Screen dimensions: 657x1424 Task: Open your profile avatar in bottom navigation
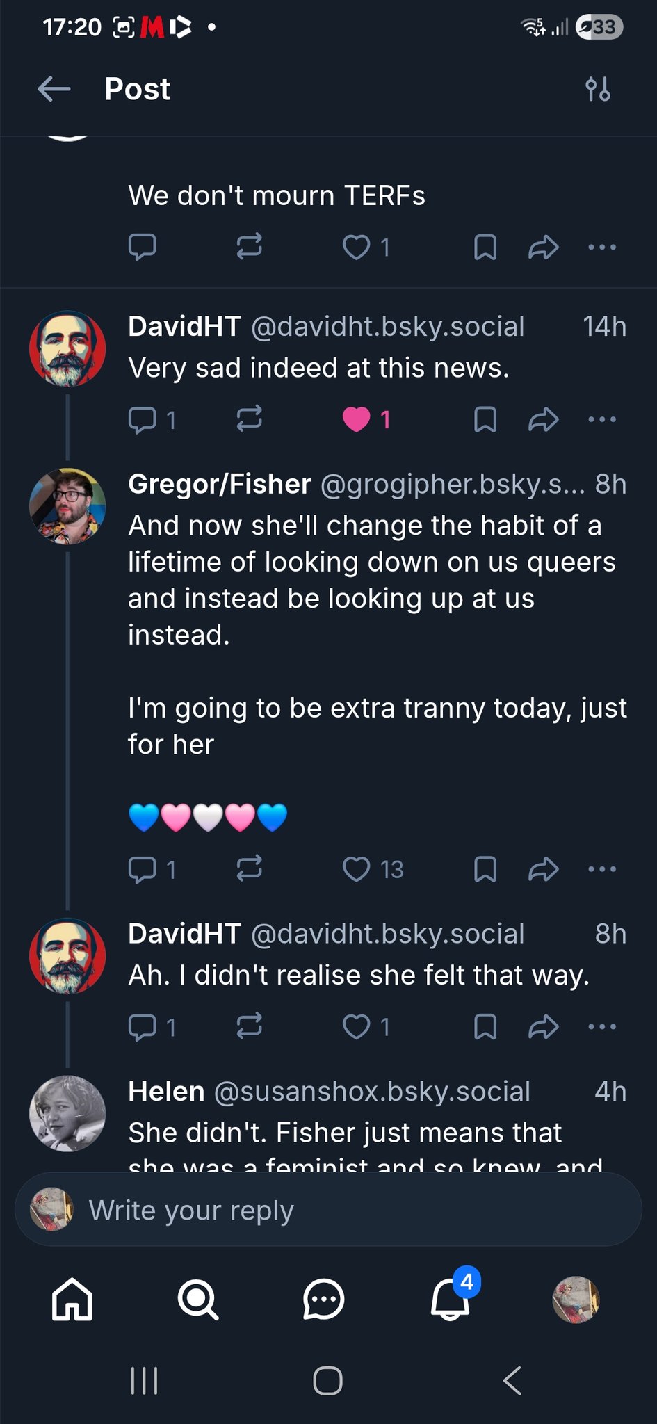click(576, 1300)
